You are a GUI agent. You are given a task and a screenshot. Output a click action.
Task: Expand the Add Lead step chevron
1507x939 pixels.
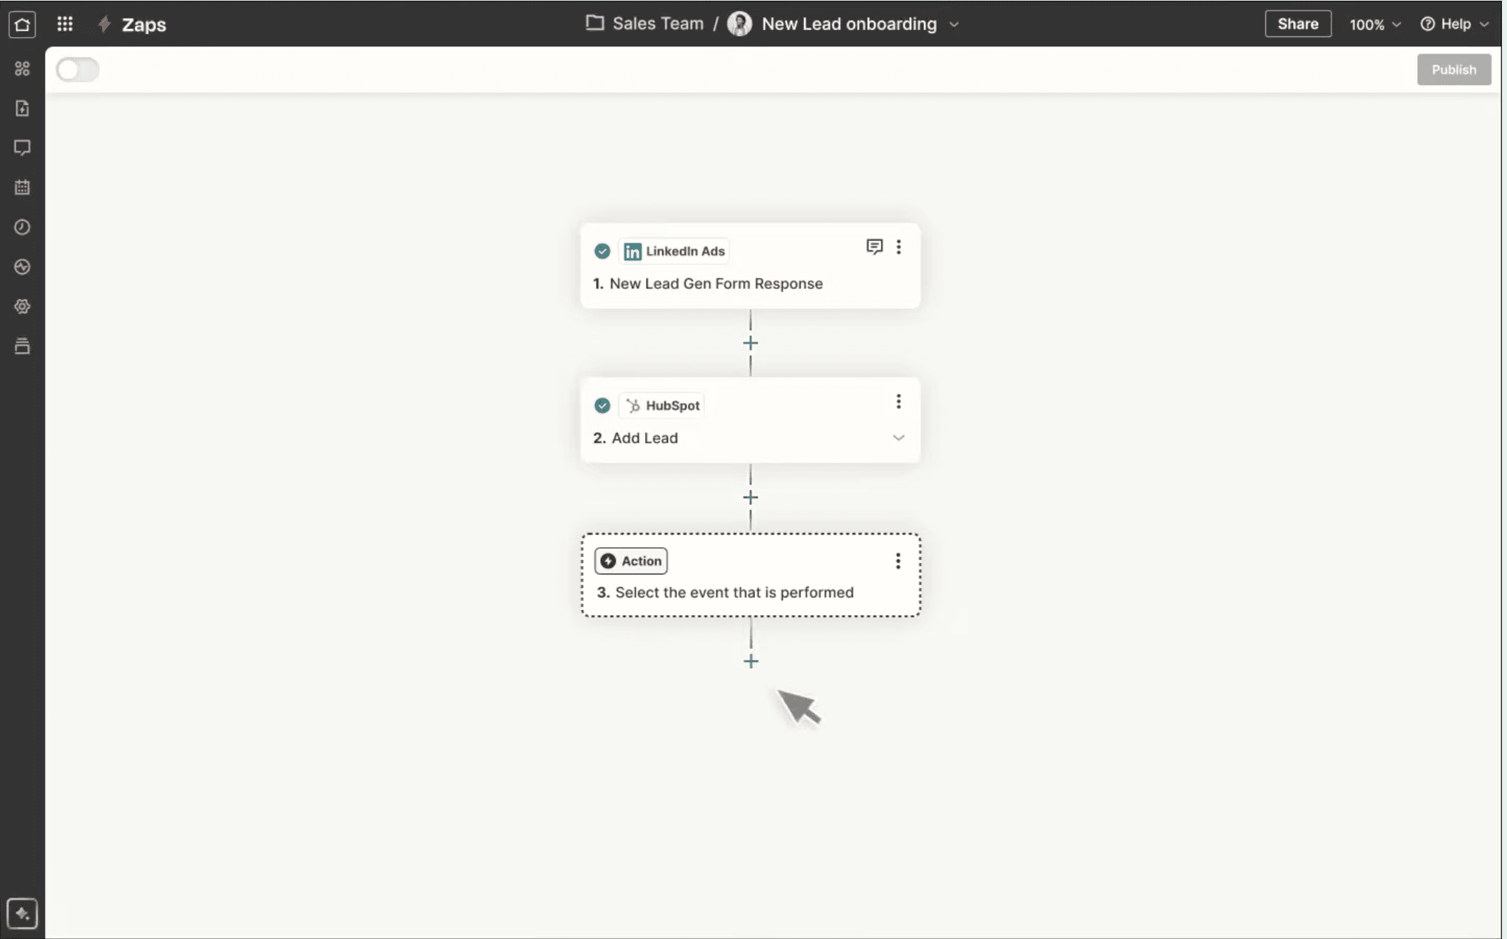898,438
